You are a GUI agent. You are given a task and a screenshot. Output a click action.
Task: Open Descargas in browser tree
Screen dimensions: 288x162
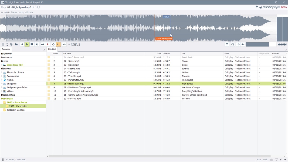[x=7, y=99]
